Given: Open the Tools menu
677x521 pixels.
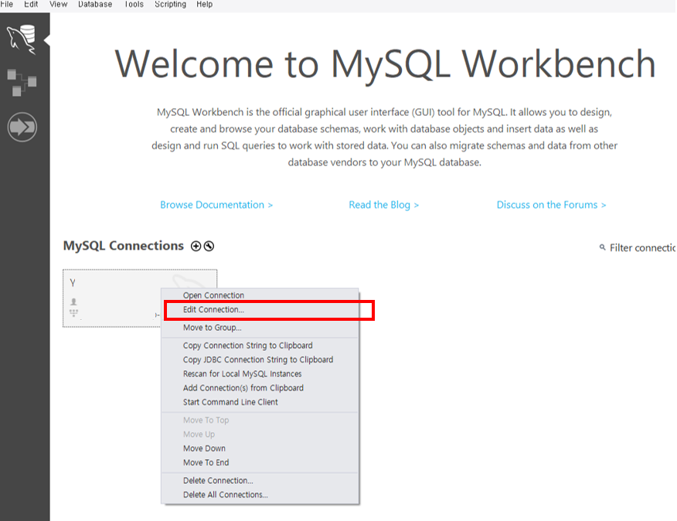Looking at the screenshot, I should pos(134,5).
